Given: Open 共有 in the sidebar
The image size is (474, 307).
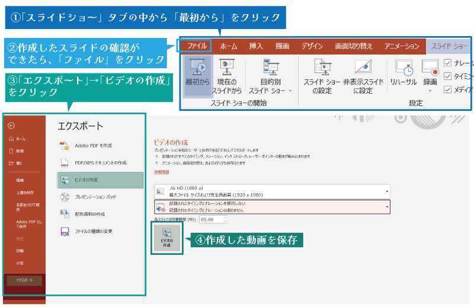Looking at the screenshot, I should [x=20, y=263].
